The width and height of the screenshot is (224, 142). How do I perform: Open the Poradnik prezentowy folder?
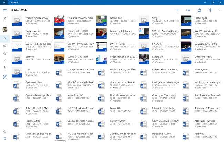pyautogui.click(x=31, y=21)
